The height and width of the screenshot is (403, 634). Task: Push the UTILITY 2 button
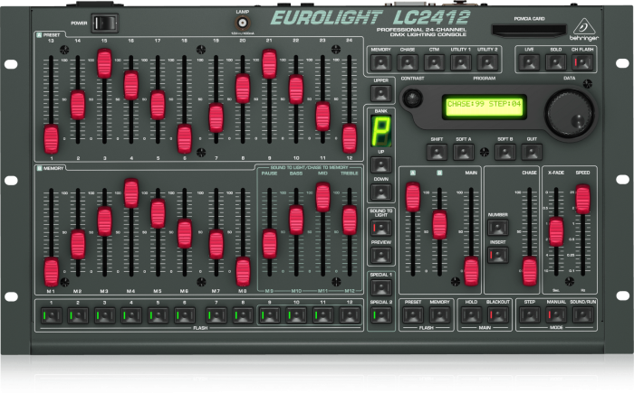click(x=487, y=62)
